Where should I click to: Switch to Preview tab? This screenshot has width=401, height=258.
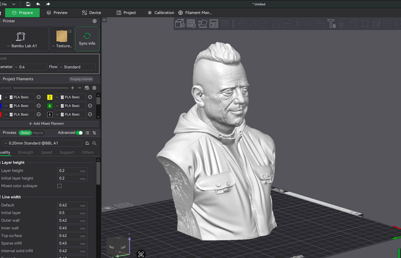(x=57, y=13)
